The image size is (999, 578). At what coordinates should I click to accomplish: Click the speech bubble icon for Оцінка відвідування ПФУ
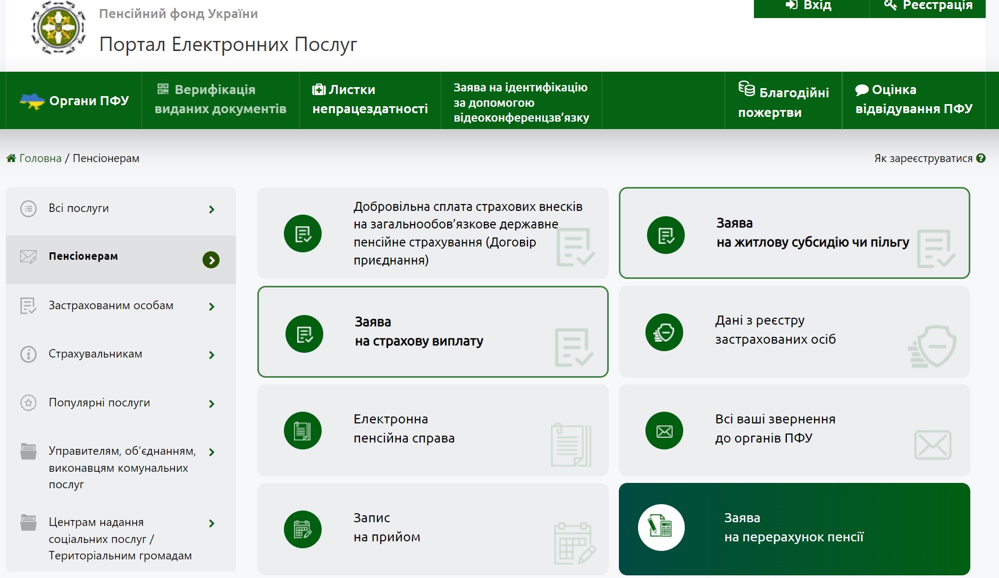click(861, 90)
